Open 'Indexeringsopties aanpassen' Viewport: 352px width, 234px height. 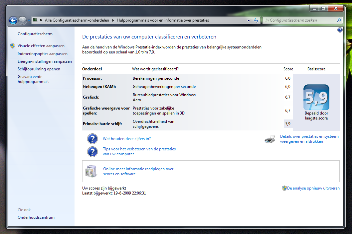[43, 54]
